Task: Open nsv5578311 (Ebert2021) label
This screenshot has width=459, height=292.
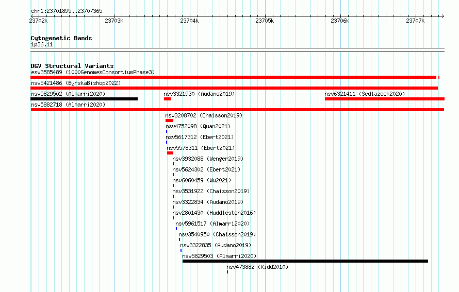Action: [x=201, y=148]
